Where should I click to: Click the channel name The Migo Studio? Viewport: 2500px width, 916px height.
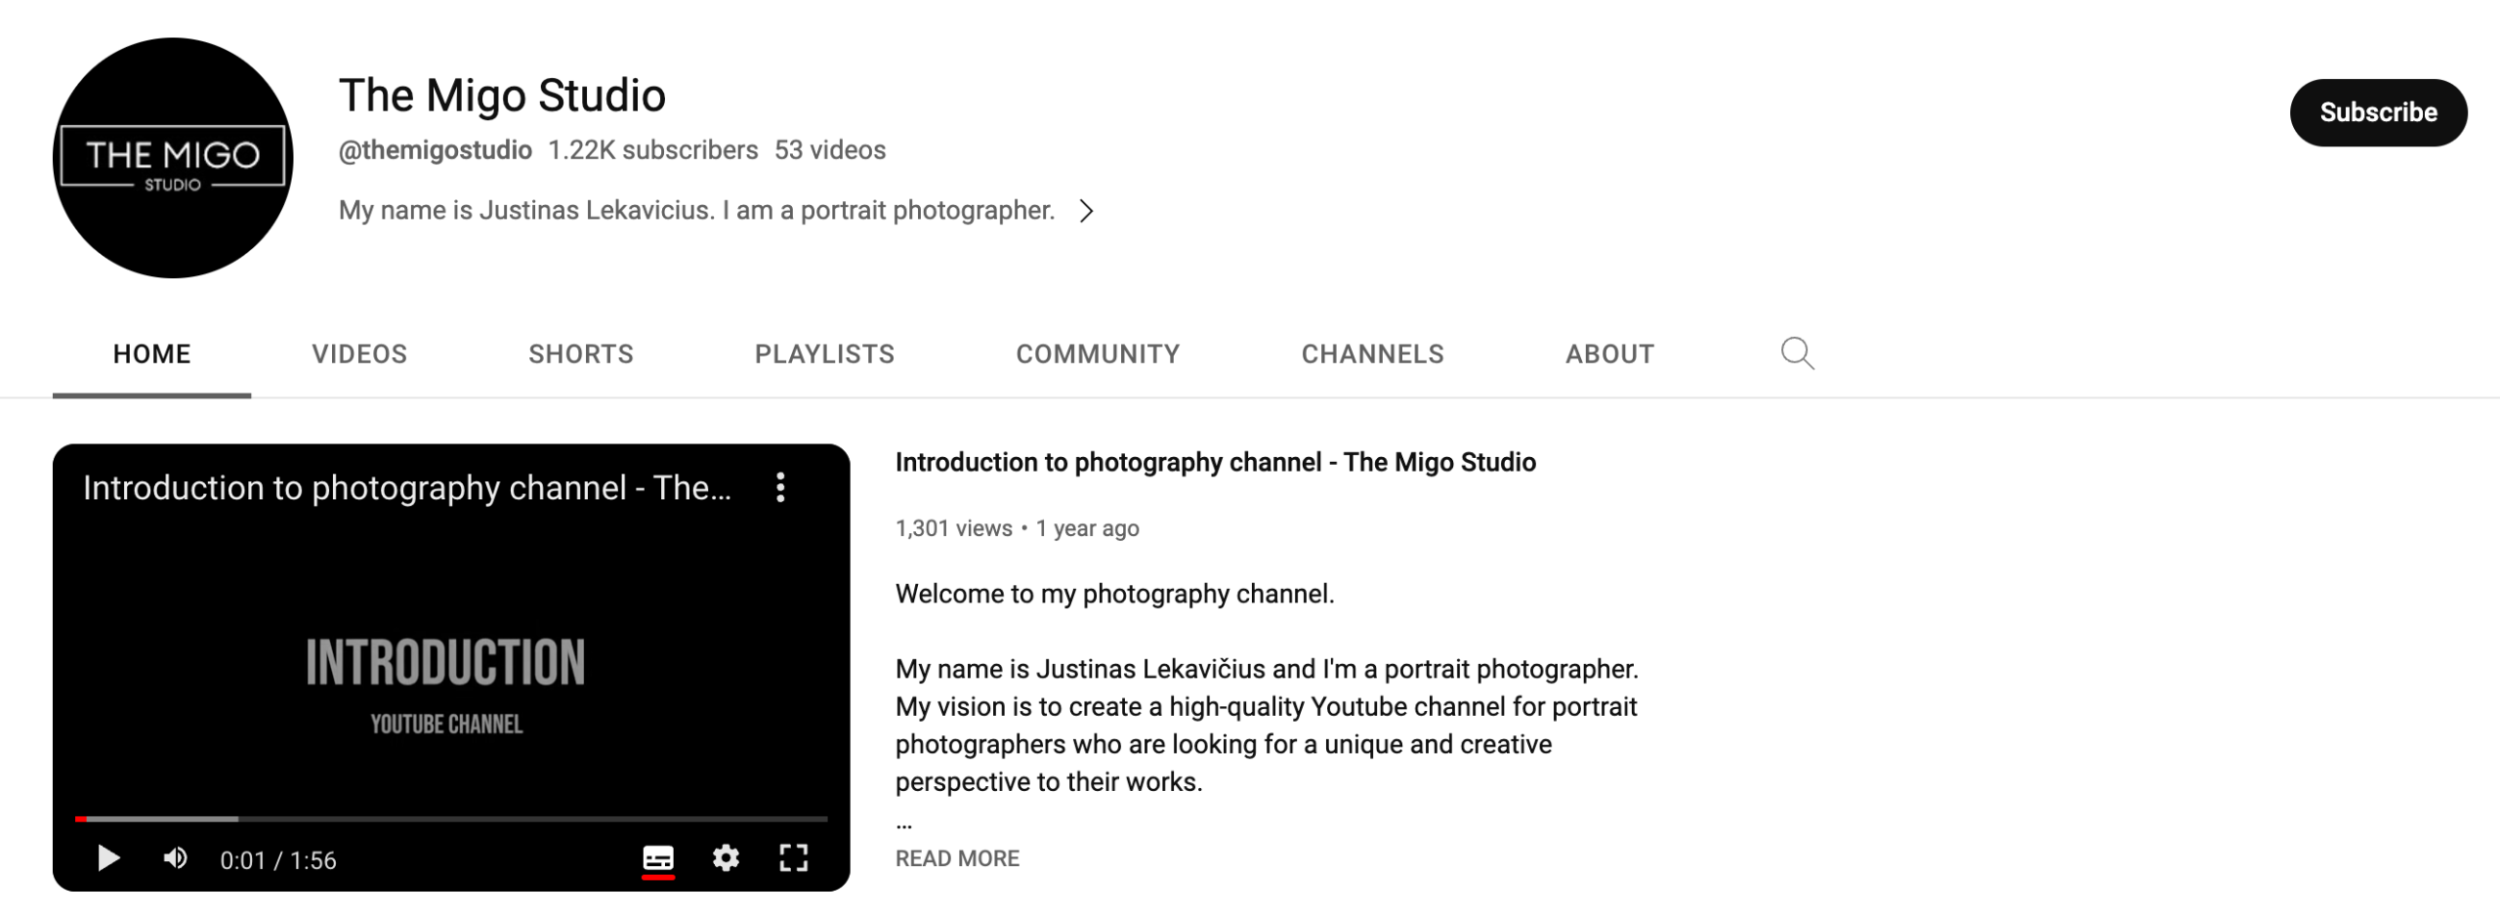coord(502,96)
